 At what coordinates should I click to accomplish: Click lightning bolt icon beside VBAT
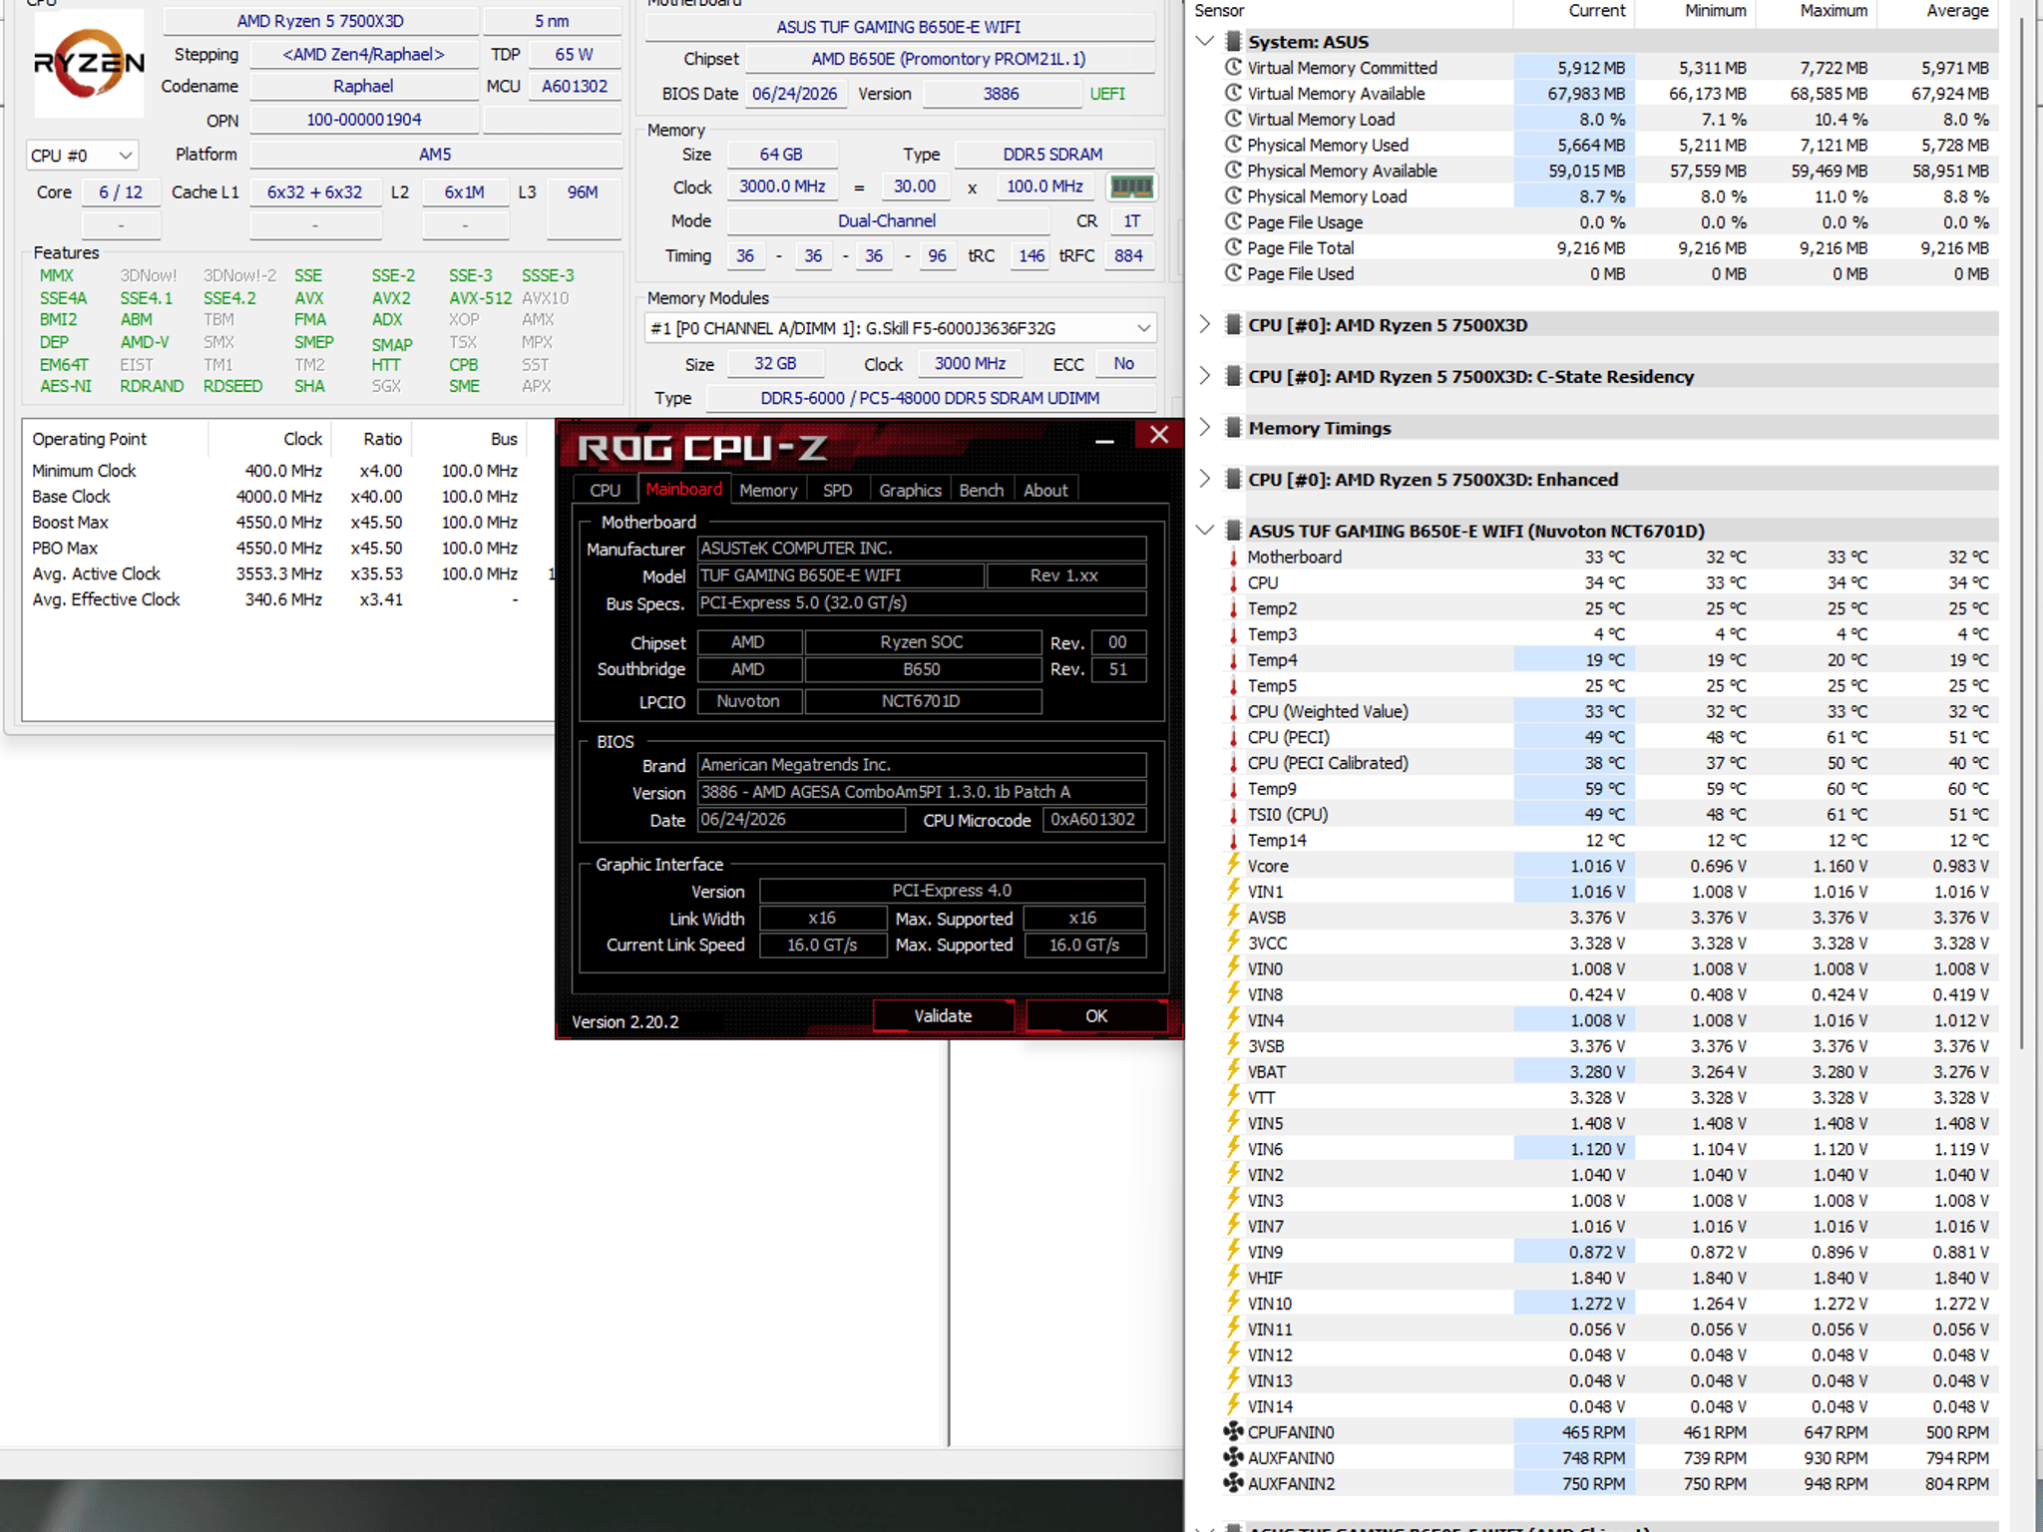(1233, 1071)
